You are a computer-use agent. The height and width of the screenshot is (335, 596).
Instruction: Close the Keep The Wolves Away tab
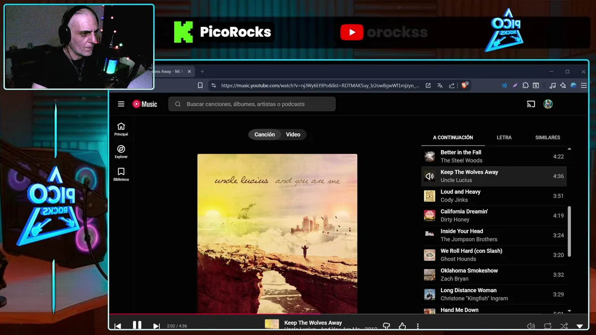click(190, 72)
